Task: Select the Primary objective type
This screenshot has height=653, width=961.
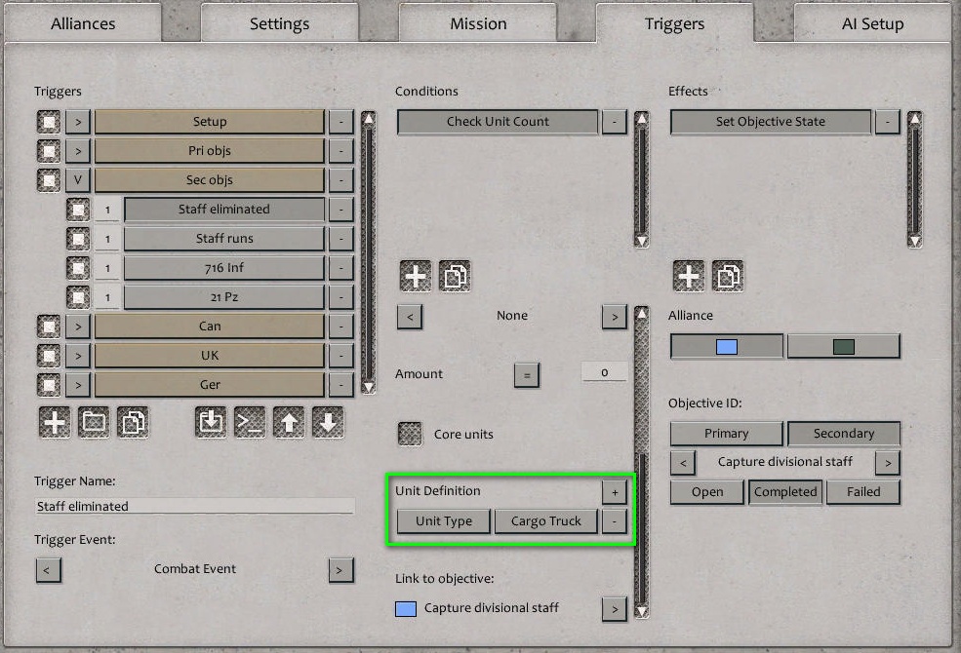Action: pos(727,434)
